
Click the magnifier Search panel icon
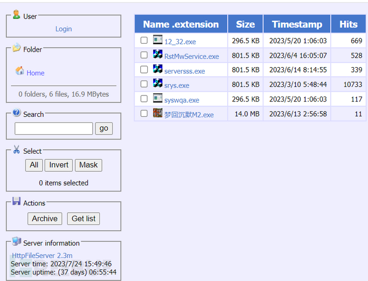[17, 113]
